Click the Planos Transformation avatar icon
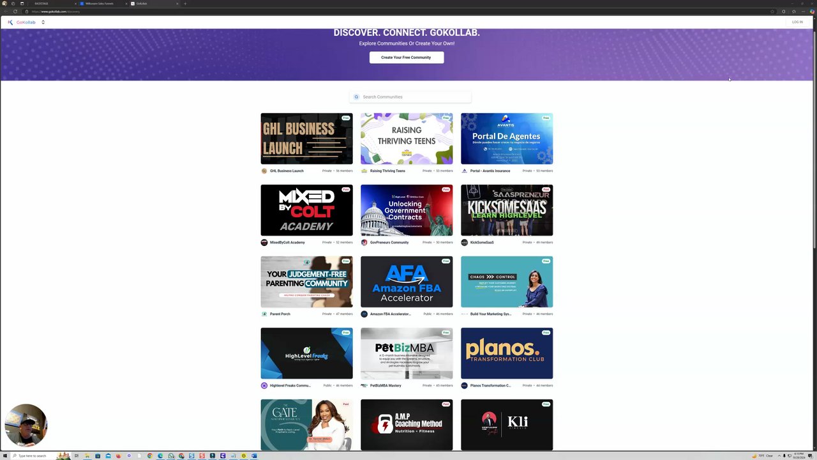Viewport: 817px width, 460px height. tap(465, 386)
